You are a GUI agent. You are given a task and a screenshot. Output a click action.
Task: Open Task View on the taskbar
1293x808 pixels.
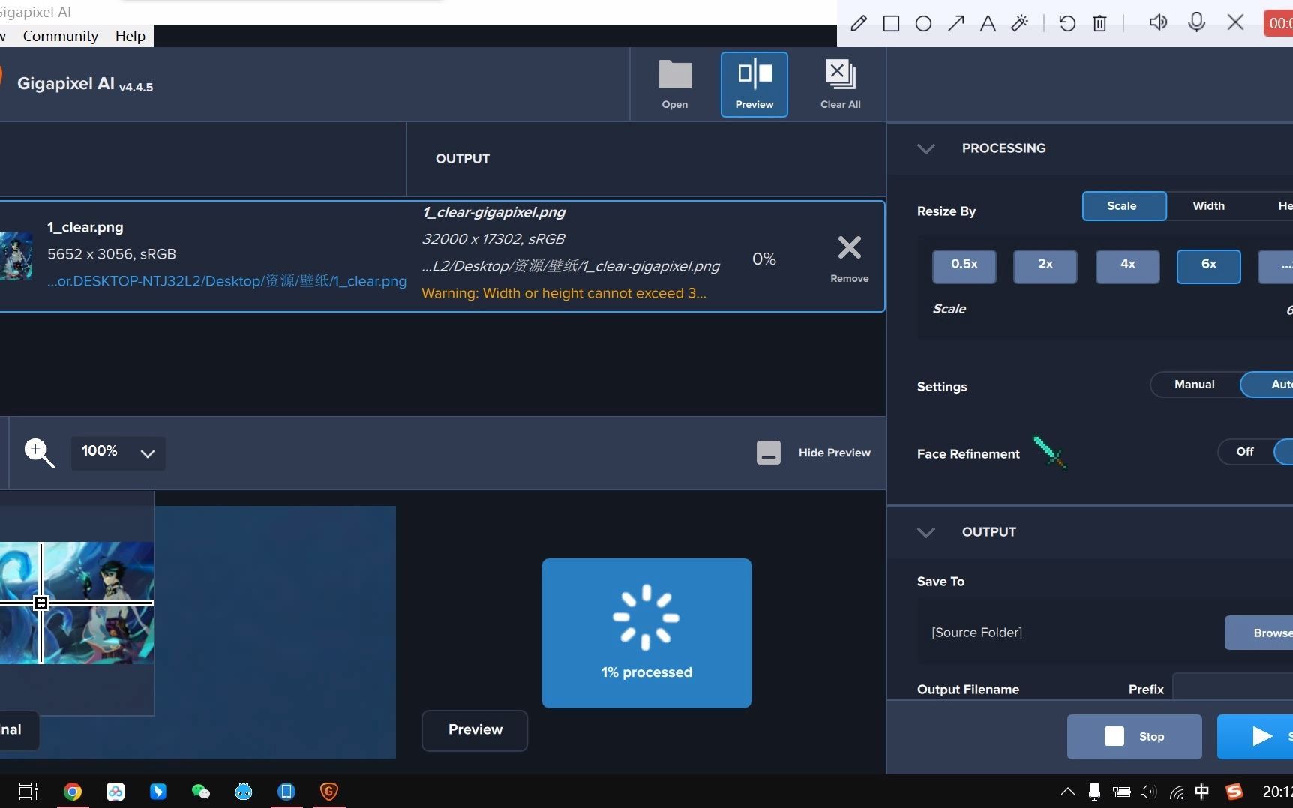point(28,792)
